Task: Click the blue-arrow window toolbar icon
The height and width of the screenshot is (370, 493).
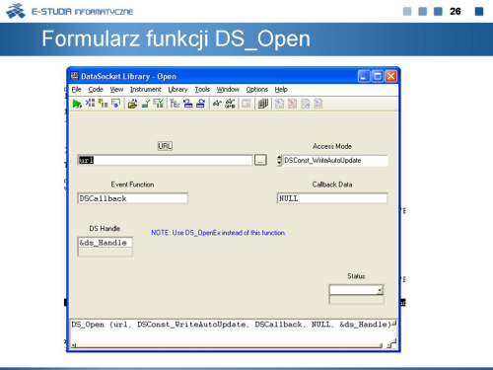Action: coord(116,104)
